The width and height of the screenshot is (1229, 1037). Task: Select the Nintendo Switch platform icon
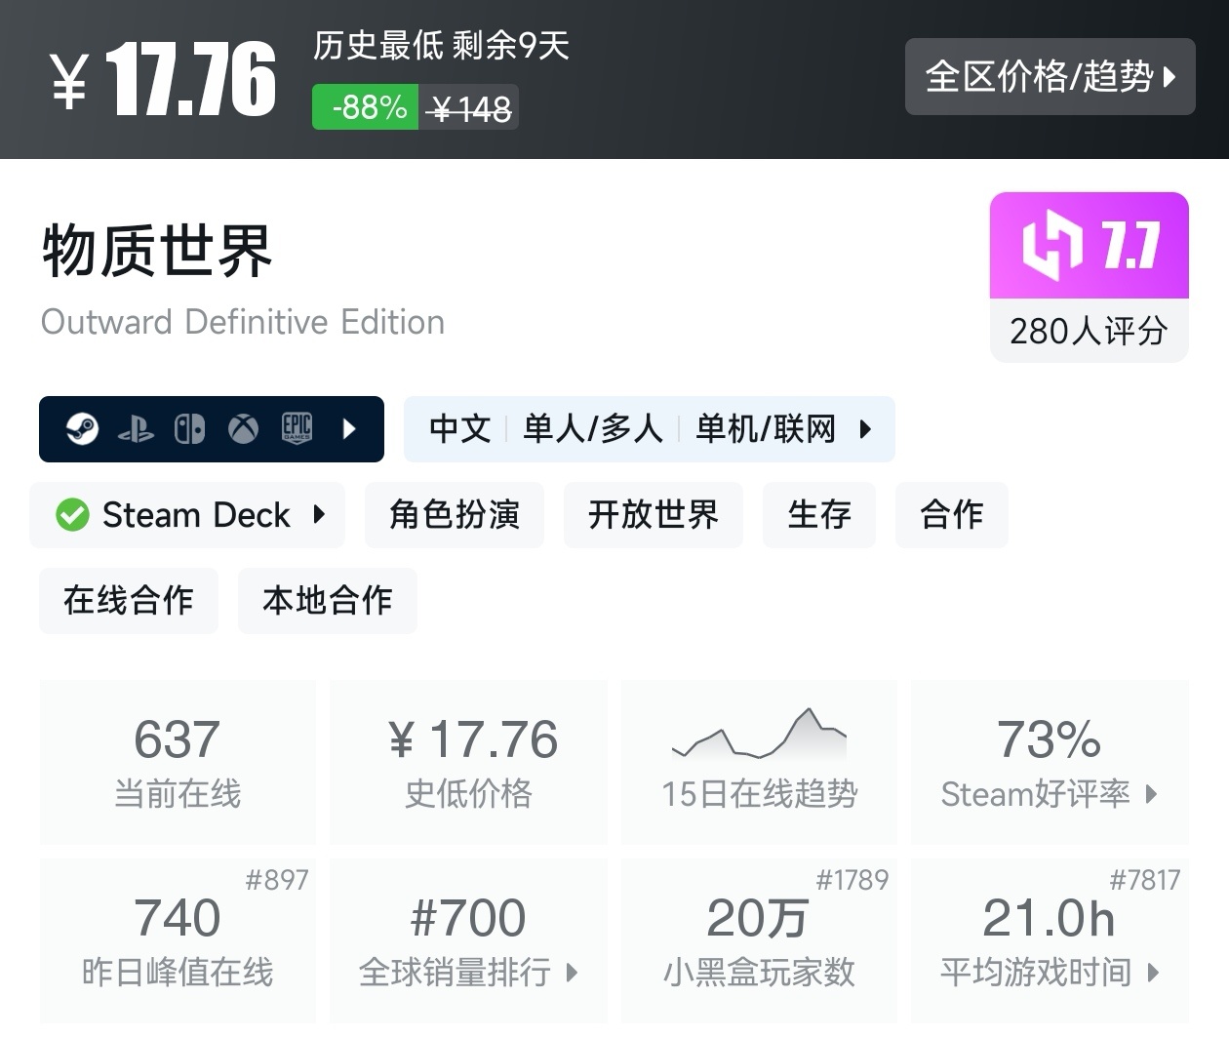pos(189,429)
